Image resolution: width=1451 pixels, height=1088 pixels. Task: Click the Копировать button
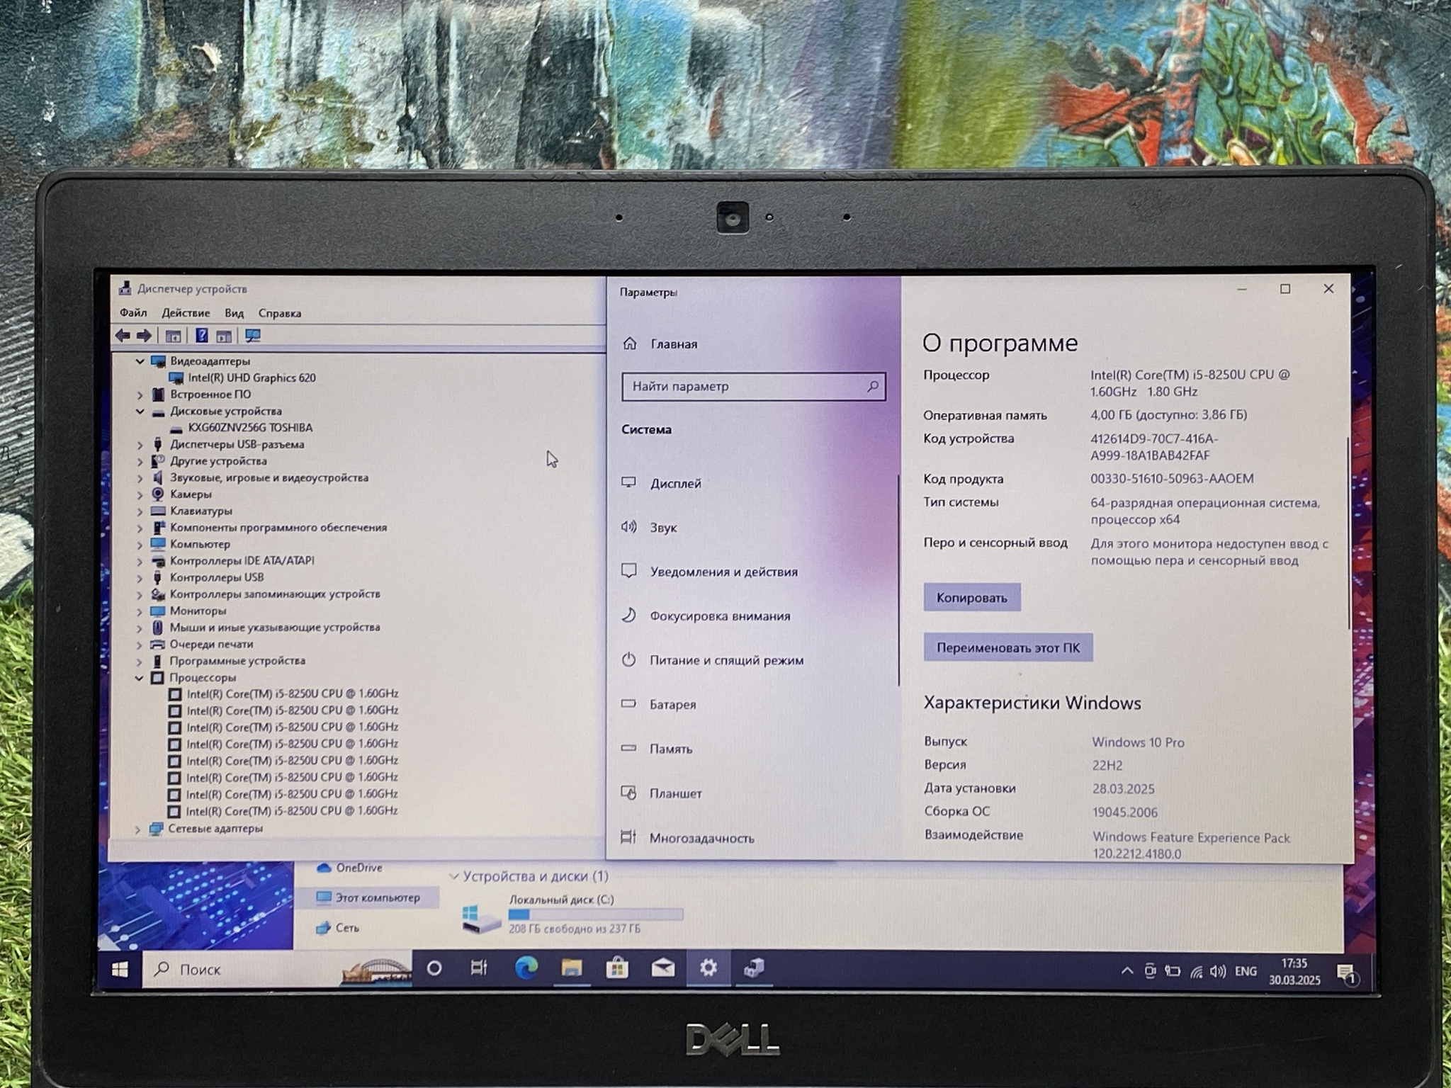pyautogui.click(x=971, y=598)
